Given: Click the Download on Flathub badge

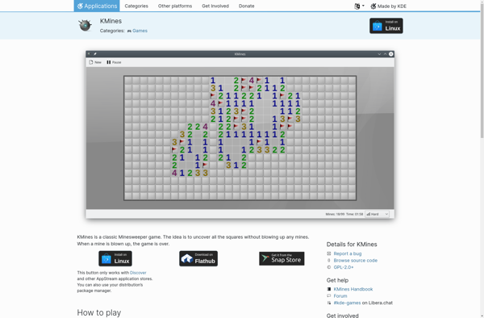Looking at the screenshot, I should coord(198,258).
